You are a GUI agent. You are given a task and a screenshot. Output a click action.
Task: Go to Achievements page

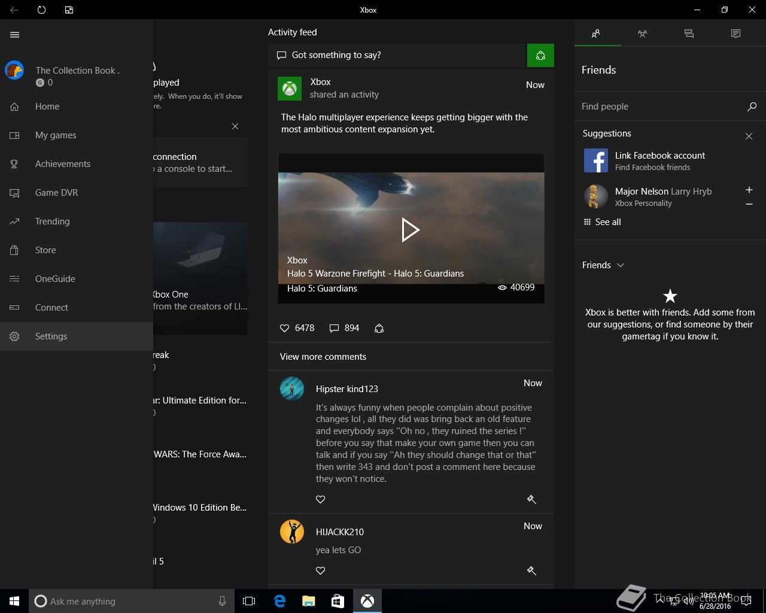click(77, 164)
